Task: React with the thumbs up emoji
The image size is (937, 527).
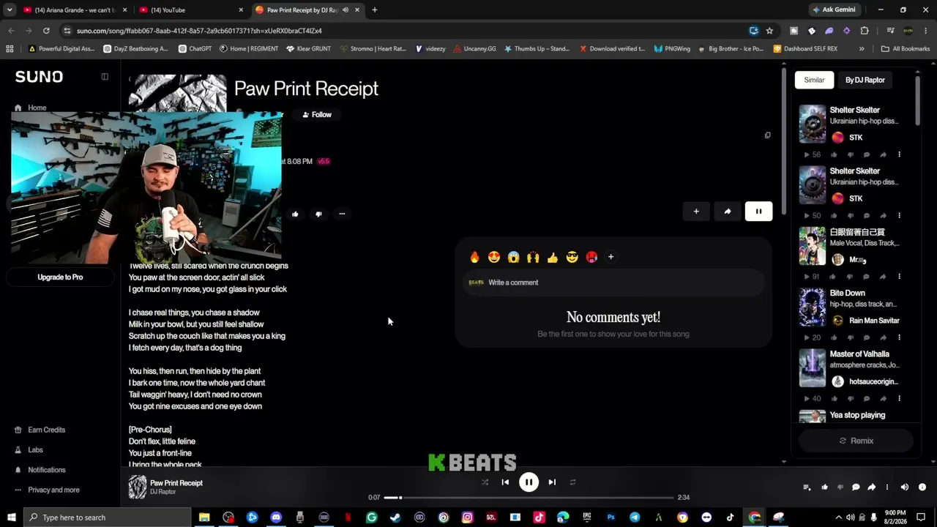Action: (553, 257)
